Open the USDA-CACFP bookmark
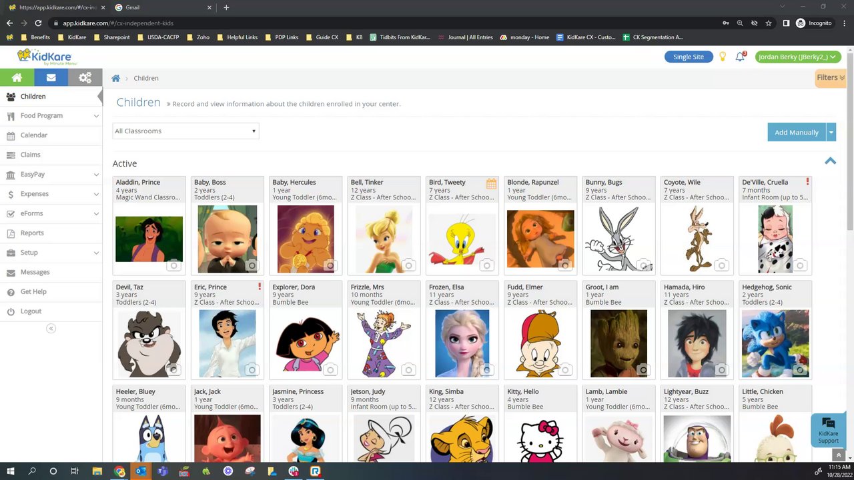 [x=159, y=37]
